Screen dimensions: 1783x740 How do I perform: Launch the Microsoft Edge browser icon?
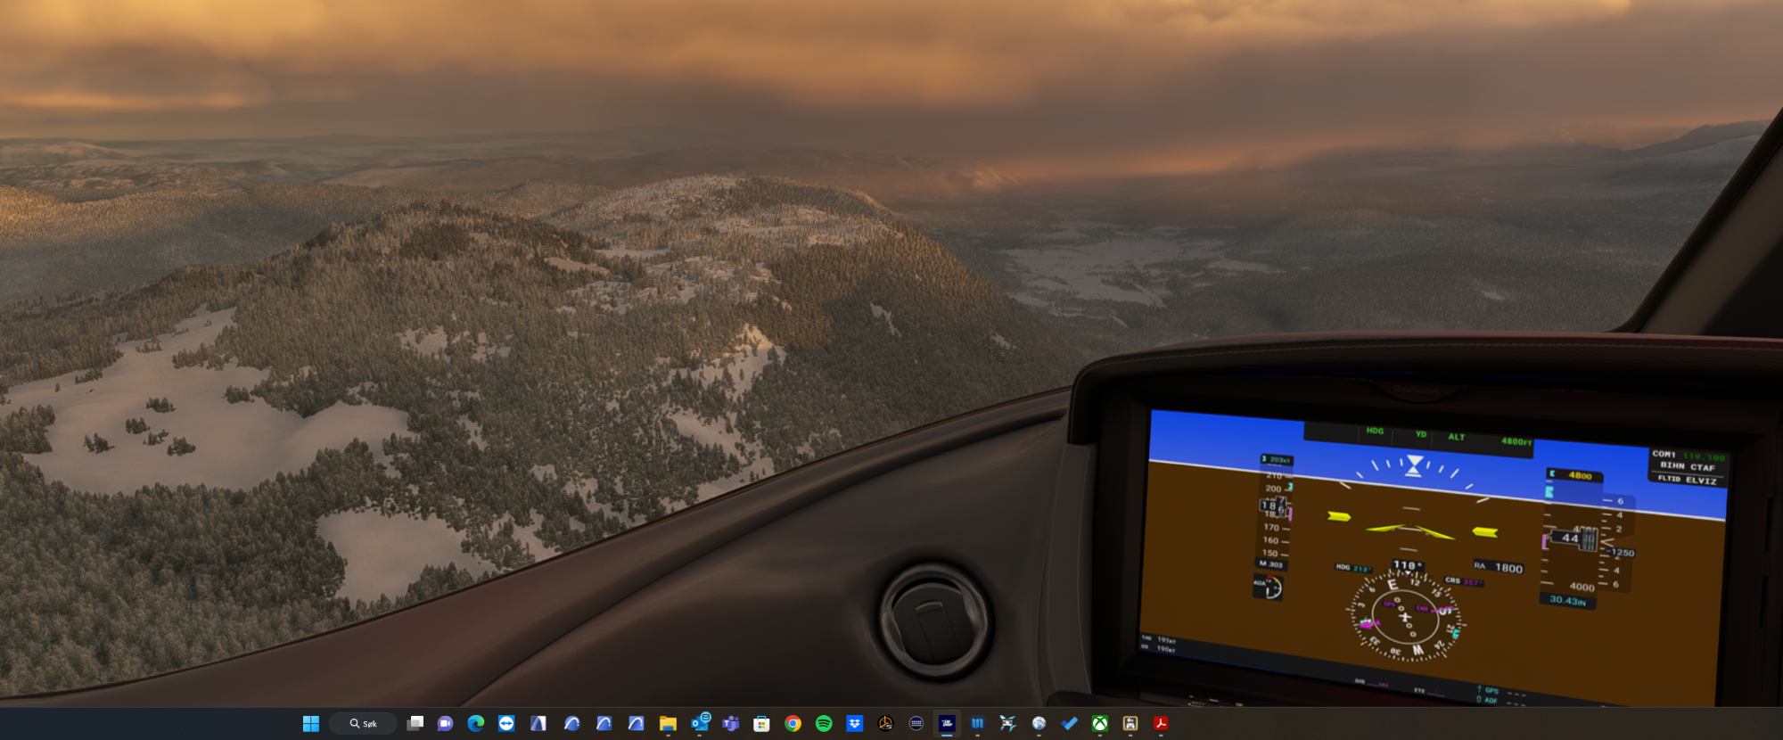(x=476, y=724)
